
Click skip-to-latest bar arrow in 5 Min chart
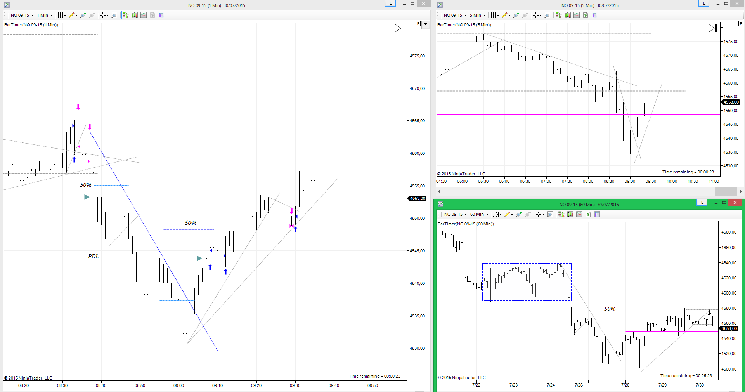tap(712, 28)
